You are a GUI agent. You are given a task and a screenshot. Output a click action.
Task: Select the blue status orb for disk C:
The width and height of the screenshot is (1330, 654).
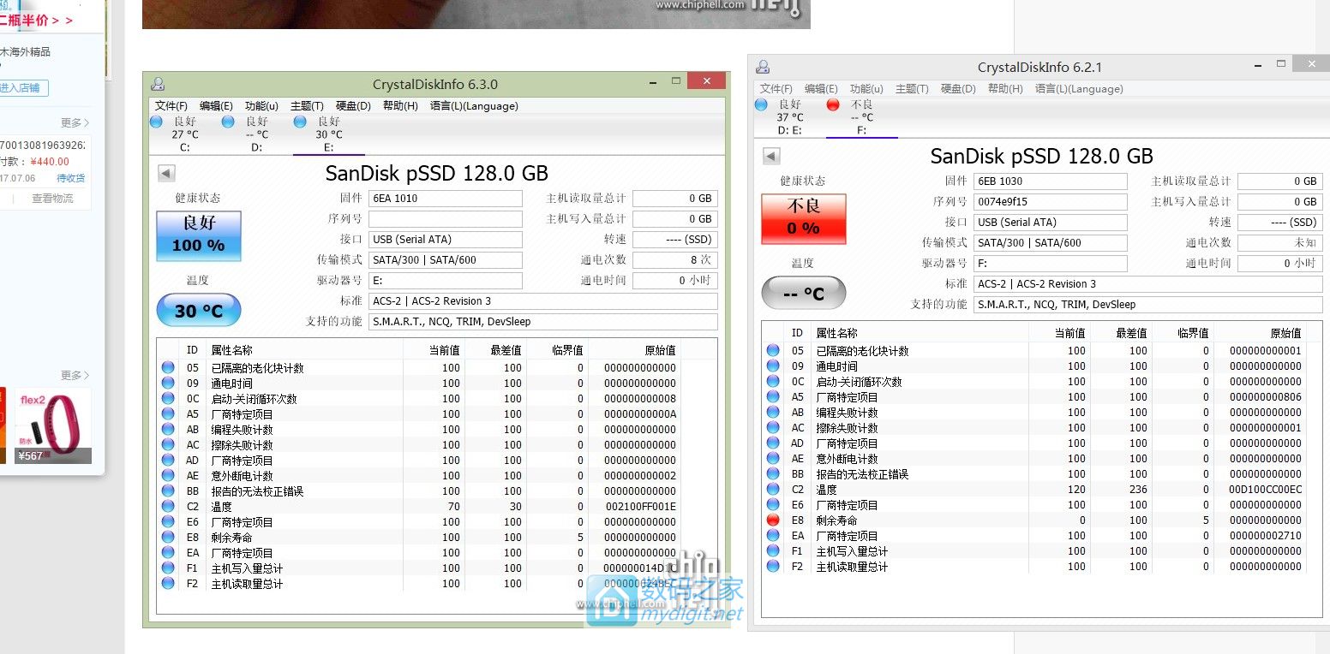tap(156, 122)
